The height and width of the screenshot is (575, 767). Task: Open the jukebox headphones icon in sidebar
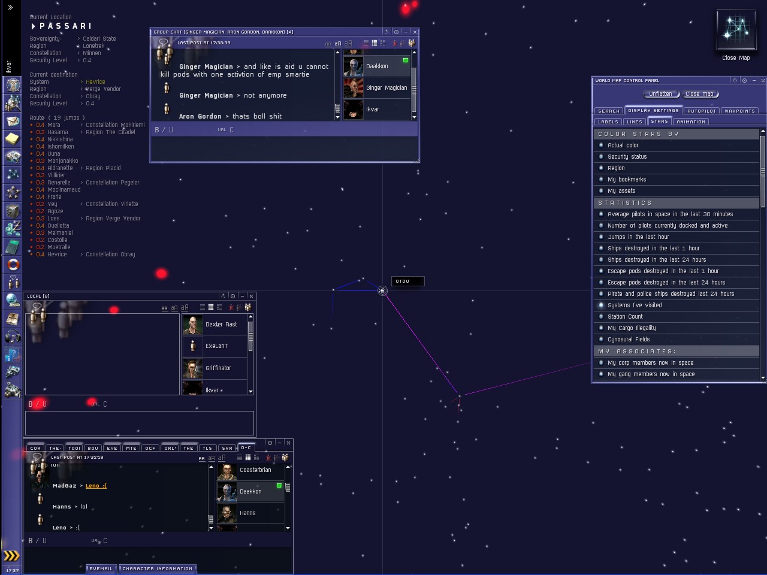point(13,337)
